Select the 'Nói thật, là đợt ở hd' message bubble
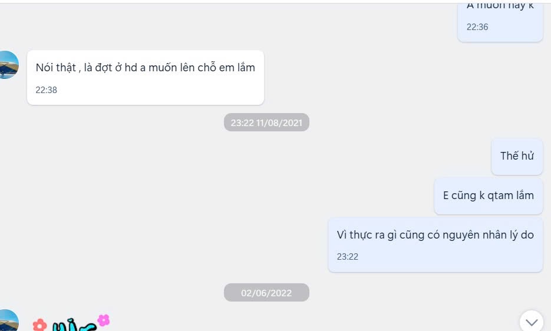Screen dimensions: 551x331 (146, 77)
